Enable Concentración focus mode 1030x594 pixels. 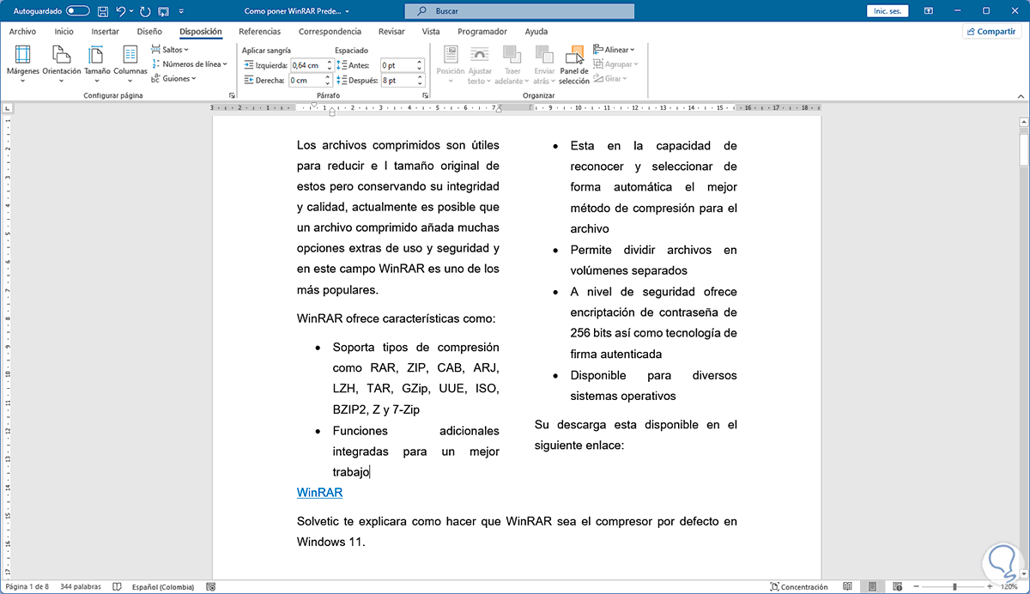(x=798, y=587)
